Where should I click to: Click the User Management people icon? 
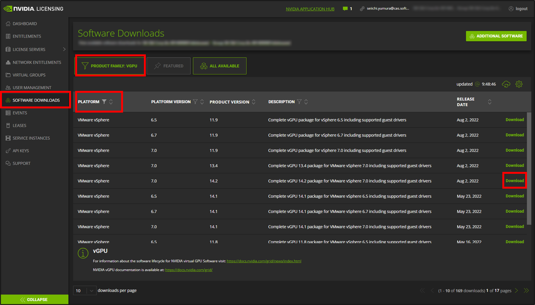point(8,87)
